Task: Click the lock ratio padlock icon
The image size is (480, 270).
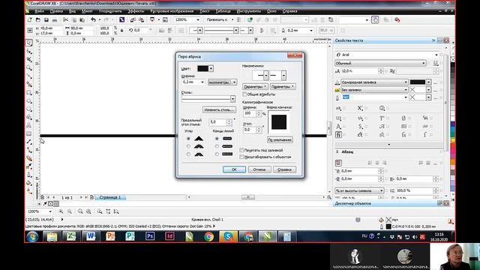Action: coord(121,30)
